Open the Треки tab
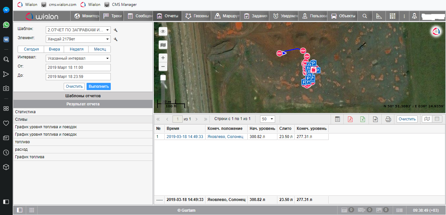The width and height of the screenshot is (446, 215). tap(112, 16)
